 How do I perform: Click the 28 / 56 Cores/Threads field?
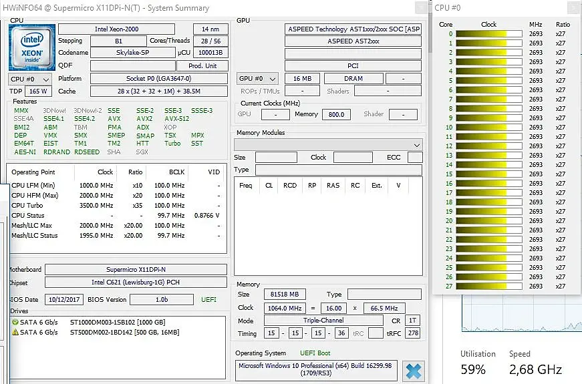[x=210, y=41]
